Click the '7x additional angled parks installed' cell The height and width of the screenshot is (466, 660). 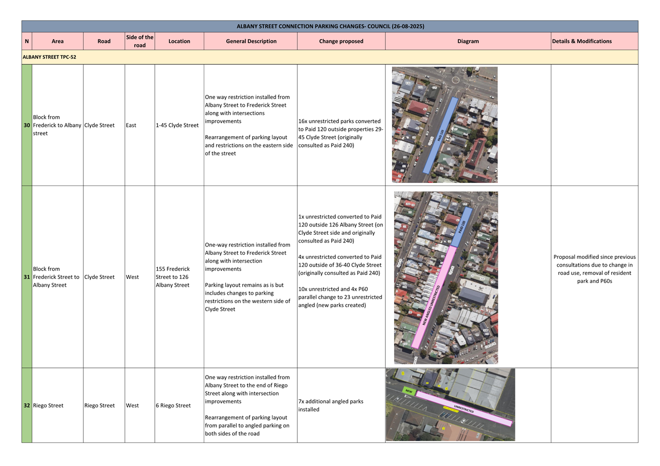pyautogui.click(x=331, y=405)
